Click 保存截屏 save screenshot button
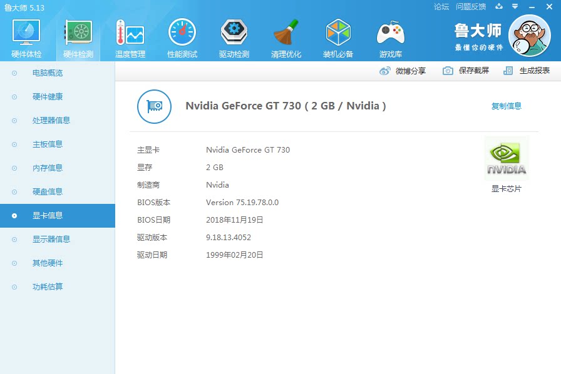 [x=466, y=71]
